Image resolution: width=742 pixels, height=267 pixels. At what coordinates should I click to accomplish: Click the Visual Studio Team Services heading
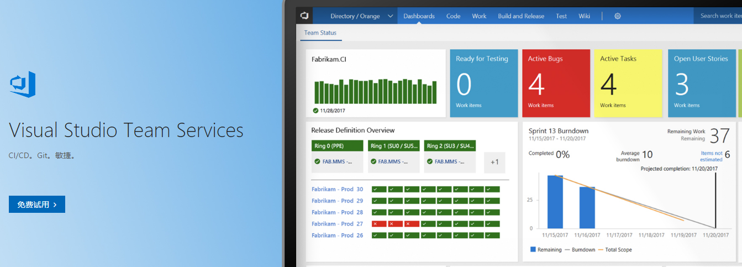coord(126,130)
